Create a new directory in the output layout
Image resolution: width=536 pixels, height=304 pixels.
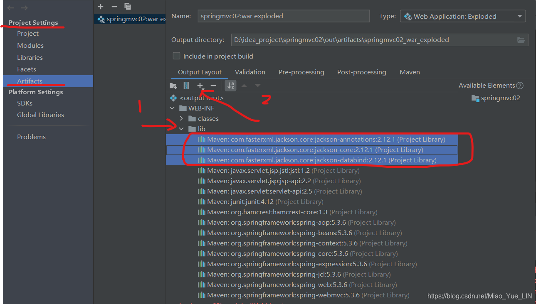(x=173, y=86)
